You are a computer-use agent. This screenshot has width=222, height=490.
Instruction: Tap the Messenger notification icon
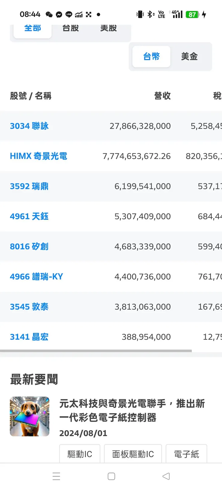(59, 14)
